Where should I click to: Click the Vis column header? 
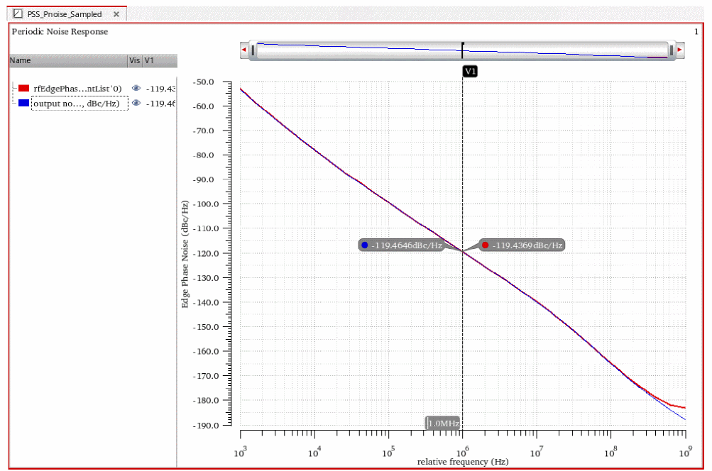[x=134, y=61]
